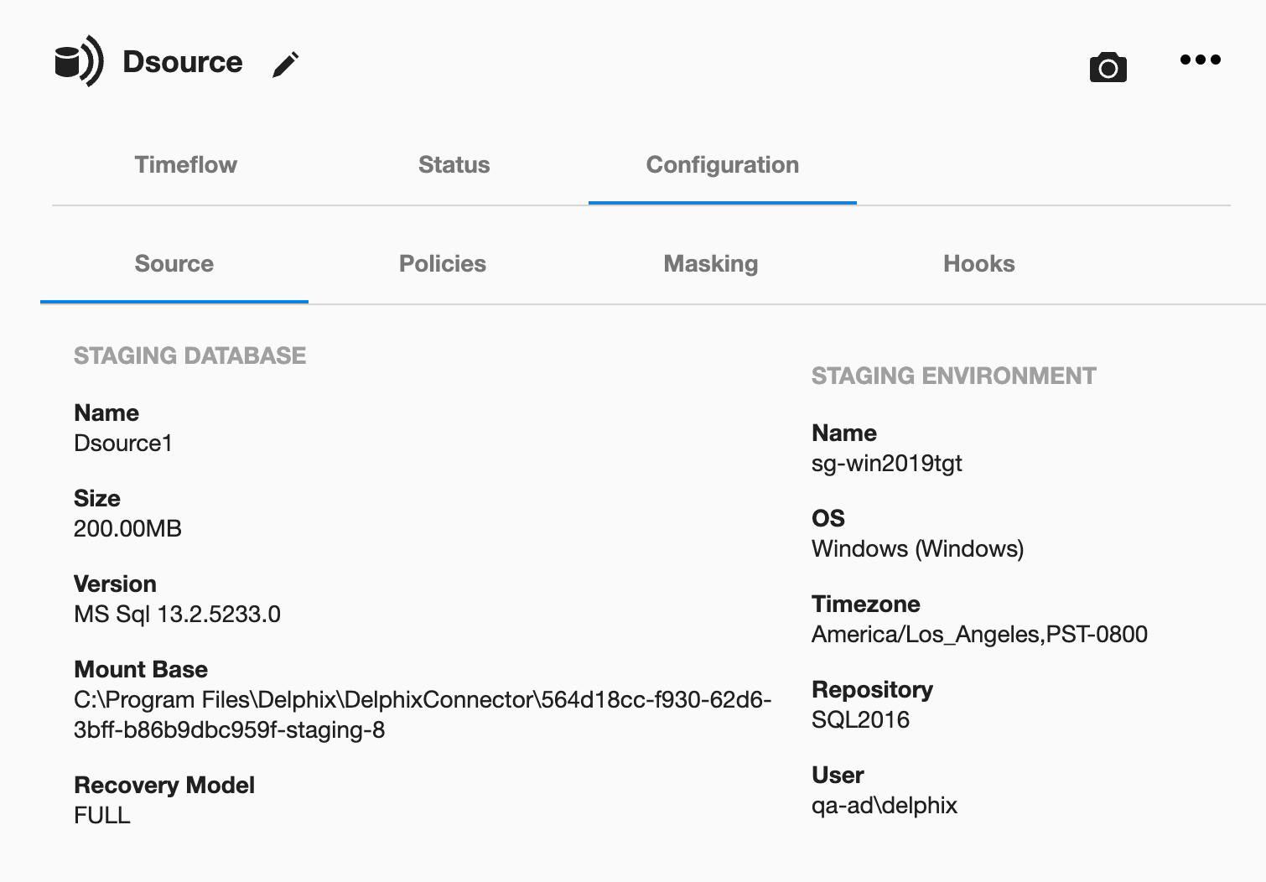Click the Size value 200.00MB
This screenshot has height=882, width=1266.
pos(127,529)
